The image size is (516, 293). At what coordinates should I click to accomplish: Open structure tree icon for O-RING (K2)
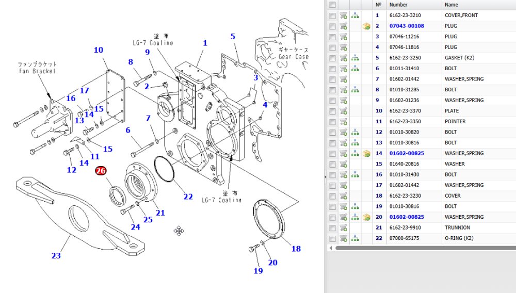coord(355,238)
